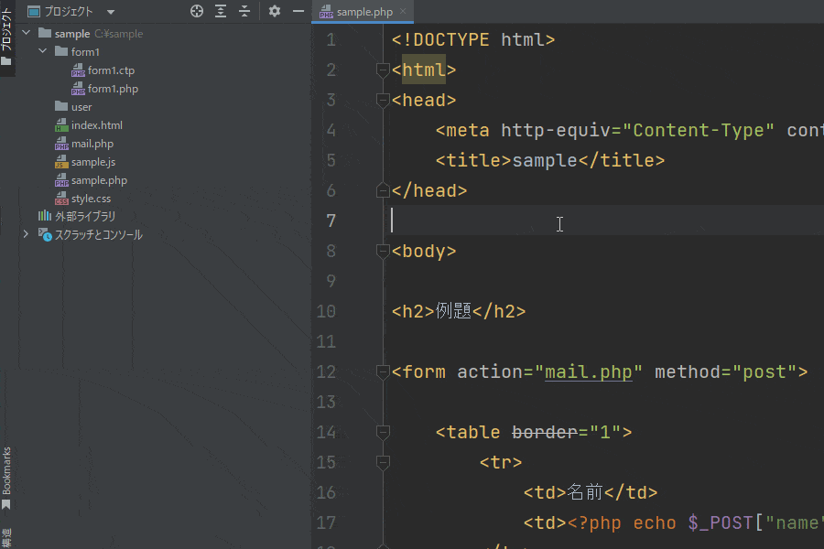Open project panel settings gear
This screenshot has width=824, height=549.
coord(275,12)
